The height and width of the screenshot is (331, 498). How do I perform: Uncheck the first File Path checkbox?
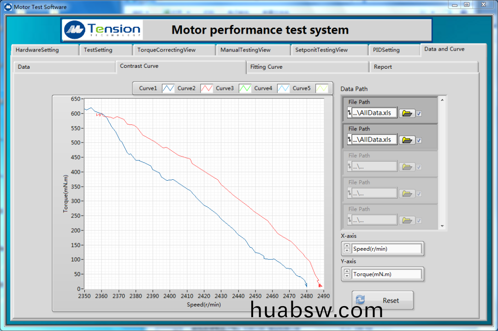(419, 113)
